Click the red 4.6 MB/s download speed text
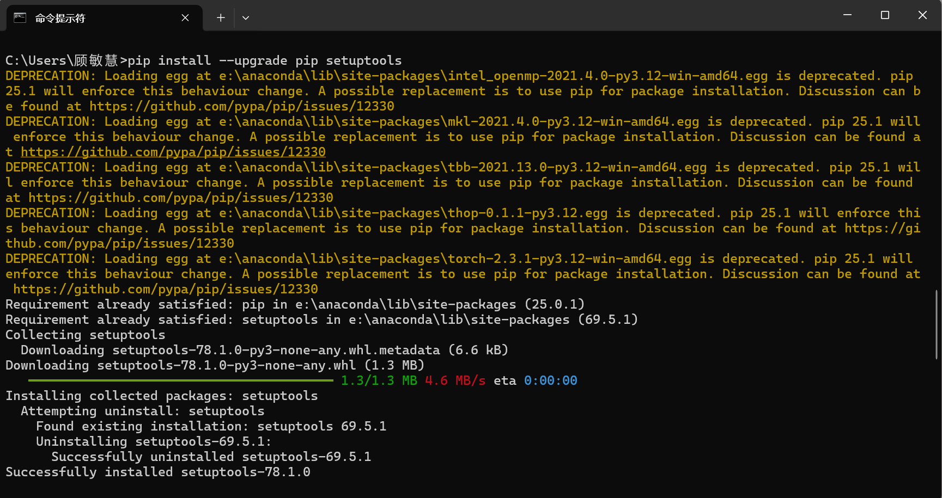 tap(455, 380)
